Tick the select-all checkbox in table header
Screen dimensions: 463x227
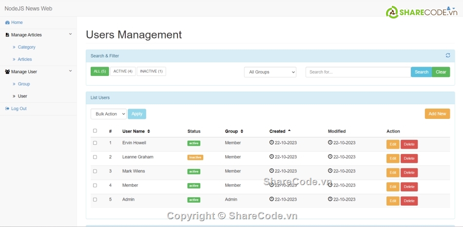point(95,131)
